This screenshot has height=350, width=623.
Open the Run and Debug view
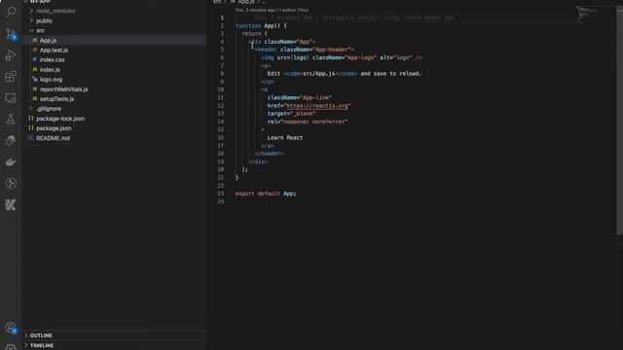11,55
